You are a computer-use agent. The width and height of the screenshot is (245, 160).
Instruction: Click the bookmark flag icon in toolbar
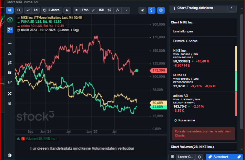(76, 10)
